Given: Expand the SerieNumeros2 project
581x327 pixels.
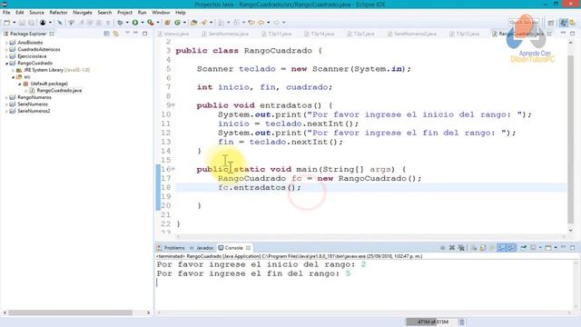Looking at the screenshot, I should [6, 111].
